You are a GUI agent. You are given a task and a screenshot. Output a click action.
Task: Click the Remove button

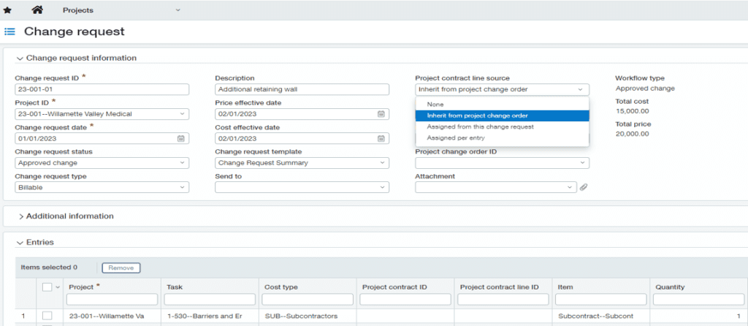(x=121, y=268)
